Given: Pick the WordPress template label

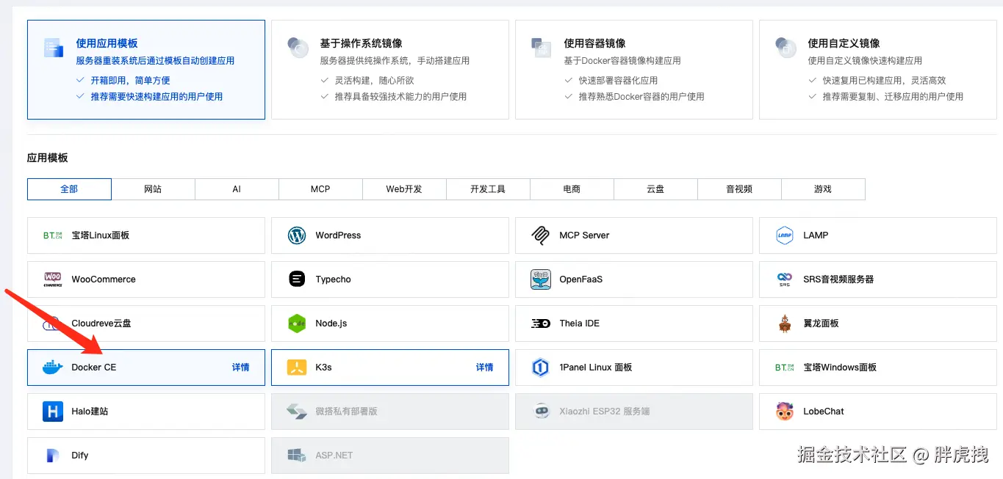Looking at the screenshot, I should pyautogui.click(x=338, y=235).
